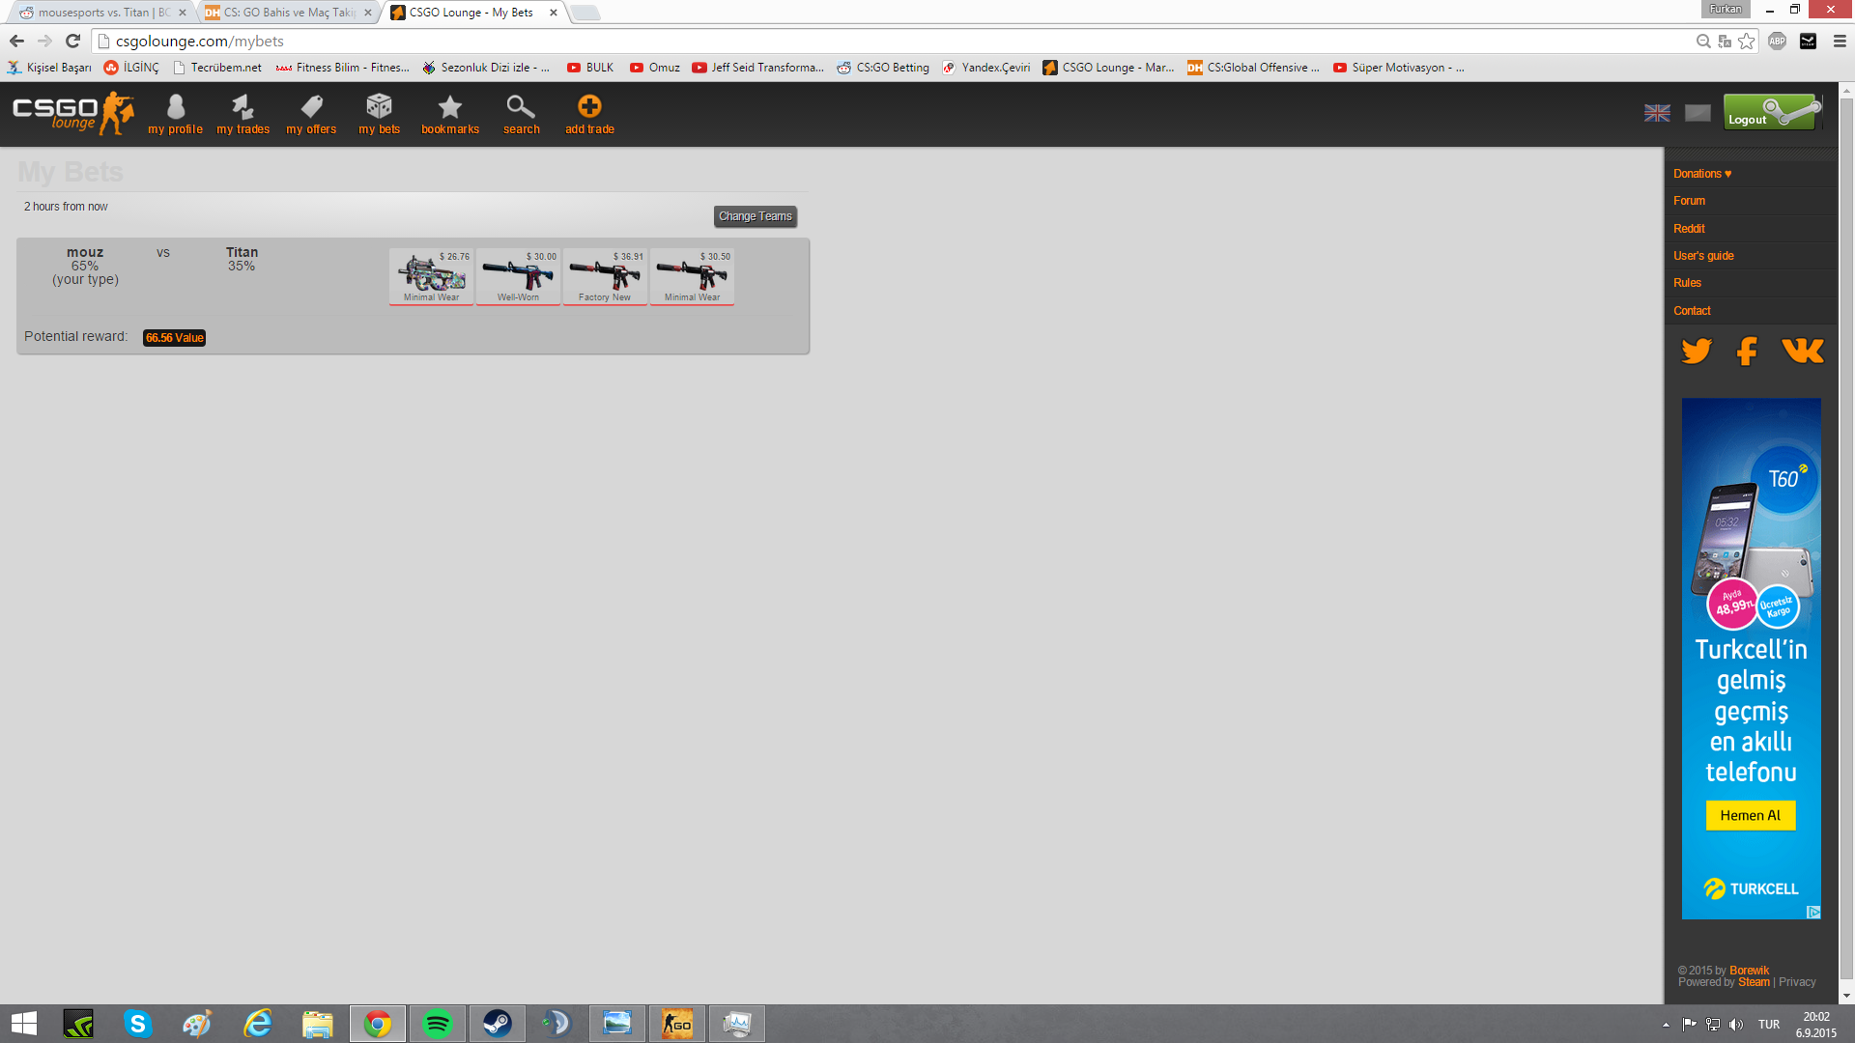Open Tecrübem.net bookmark
The height and width of the screenshot is (1043, 1855).
[217, 68]
